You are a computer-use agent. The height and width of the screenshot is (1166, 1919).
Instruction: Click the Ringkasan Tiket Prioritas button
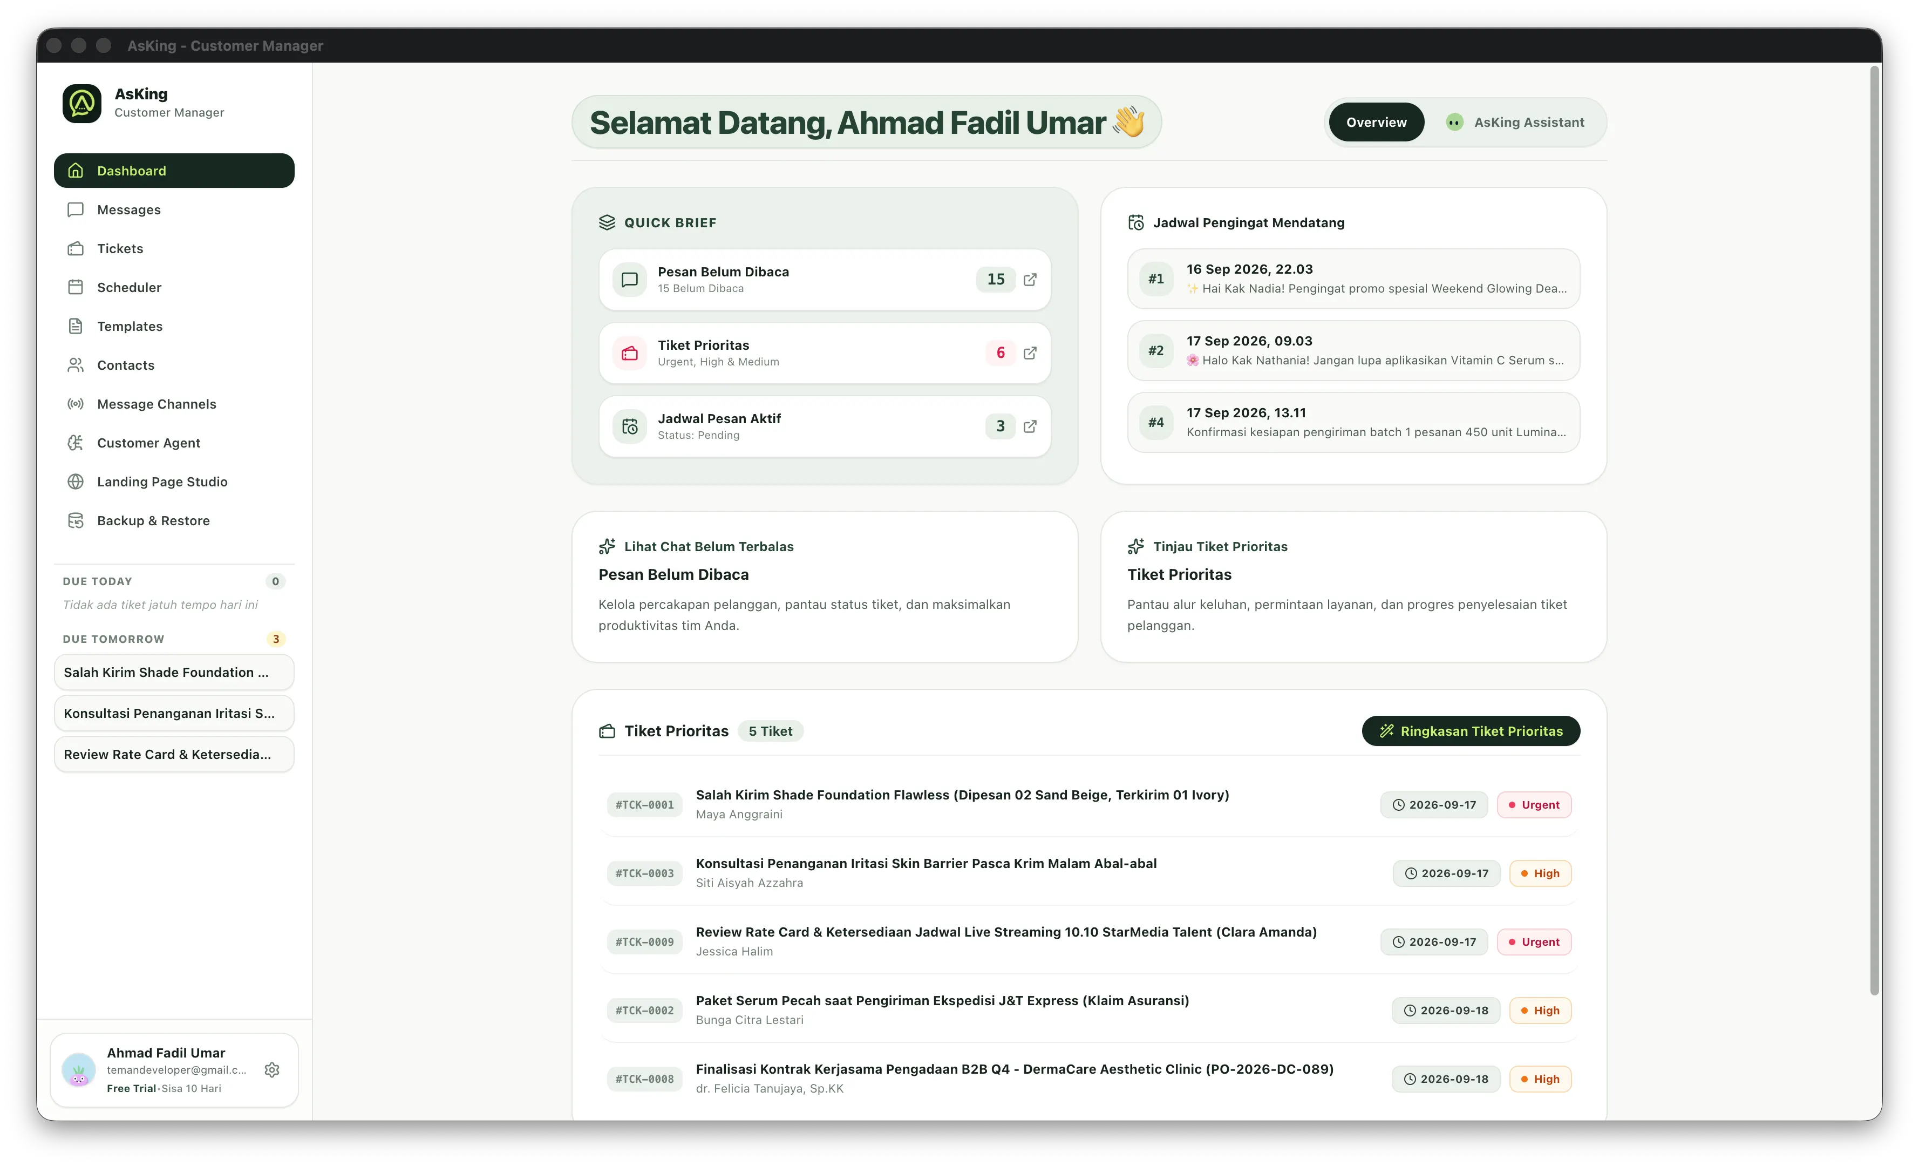[1471, 730]
